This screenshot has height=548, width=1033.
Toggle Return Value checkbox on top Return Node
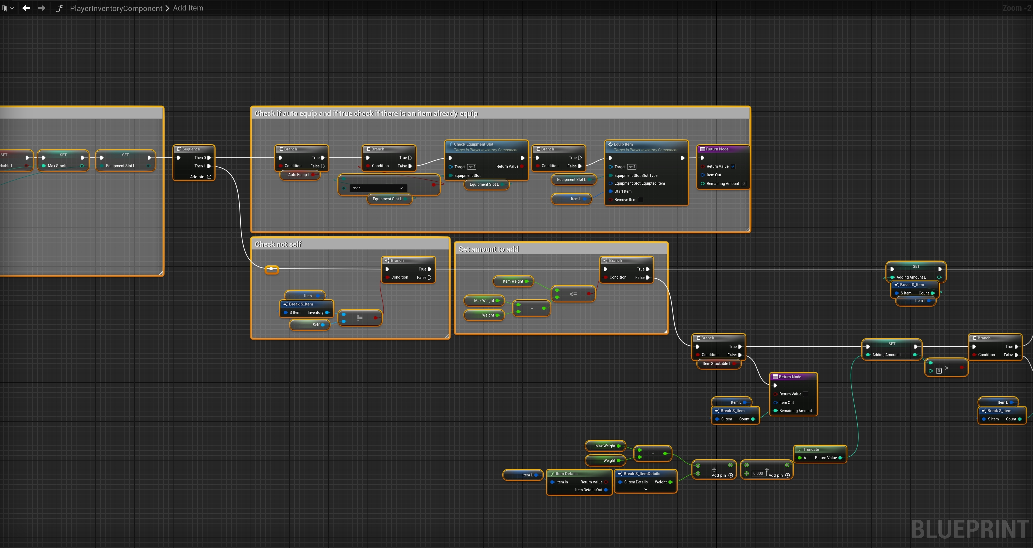click(x=733, y=166)
